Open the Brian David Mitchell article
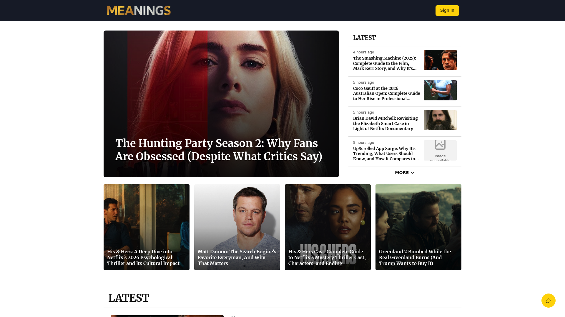The image size is (565, 317). pos(385,123)
